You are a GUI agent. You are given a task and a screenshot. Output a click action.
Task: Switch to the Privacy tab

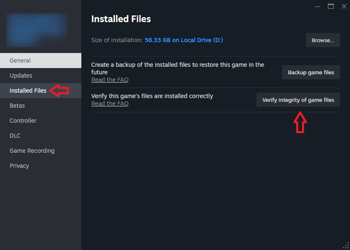[x=19, y=166]
